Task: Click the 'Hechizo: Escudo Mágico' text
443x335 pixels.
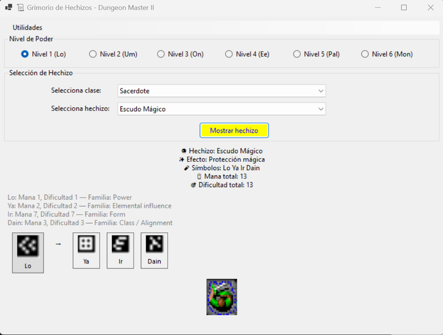Action: [x=226, y=151]
